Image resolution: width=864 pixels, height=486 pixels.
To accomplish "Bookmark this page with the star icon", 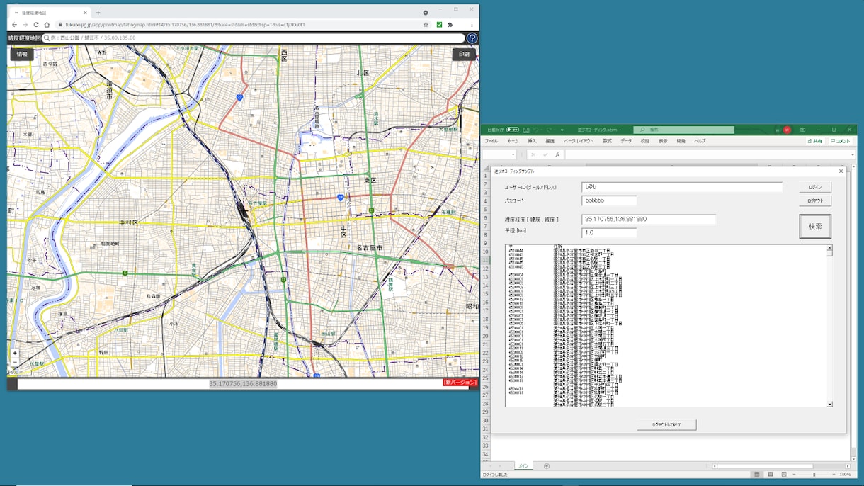I will click(x=426, y=25).
